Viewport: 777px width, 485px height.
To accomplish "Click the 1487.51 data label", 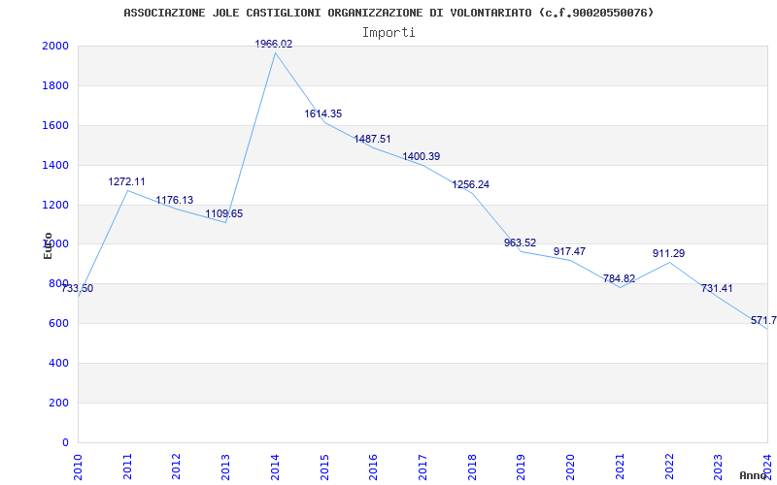I will [x=372, y=139].
